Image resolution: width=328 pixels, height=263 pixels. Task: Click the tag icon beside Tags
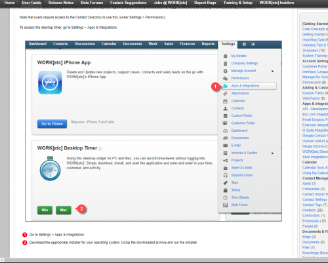click(225, 183)
